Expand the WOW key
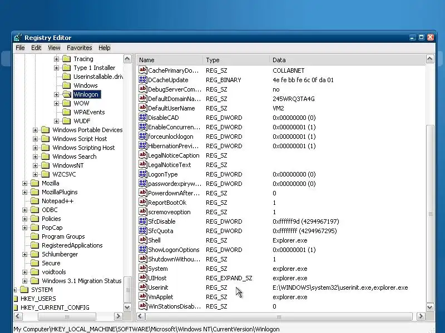Viewport: 445px width, 333px height. click(56, 103)
